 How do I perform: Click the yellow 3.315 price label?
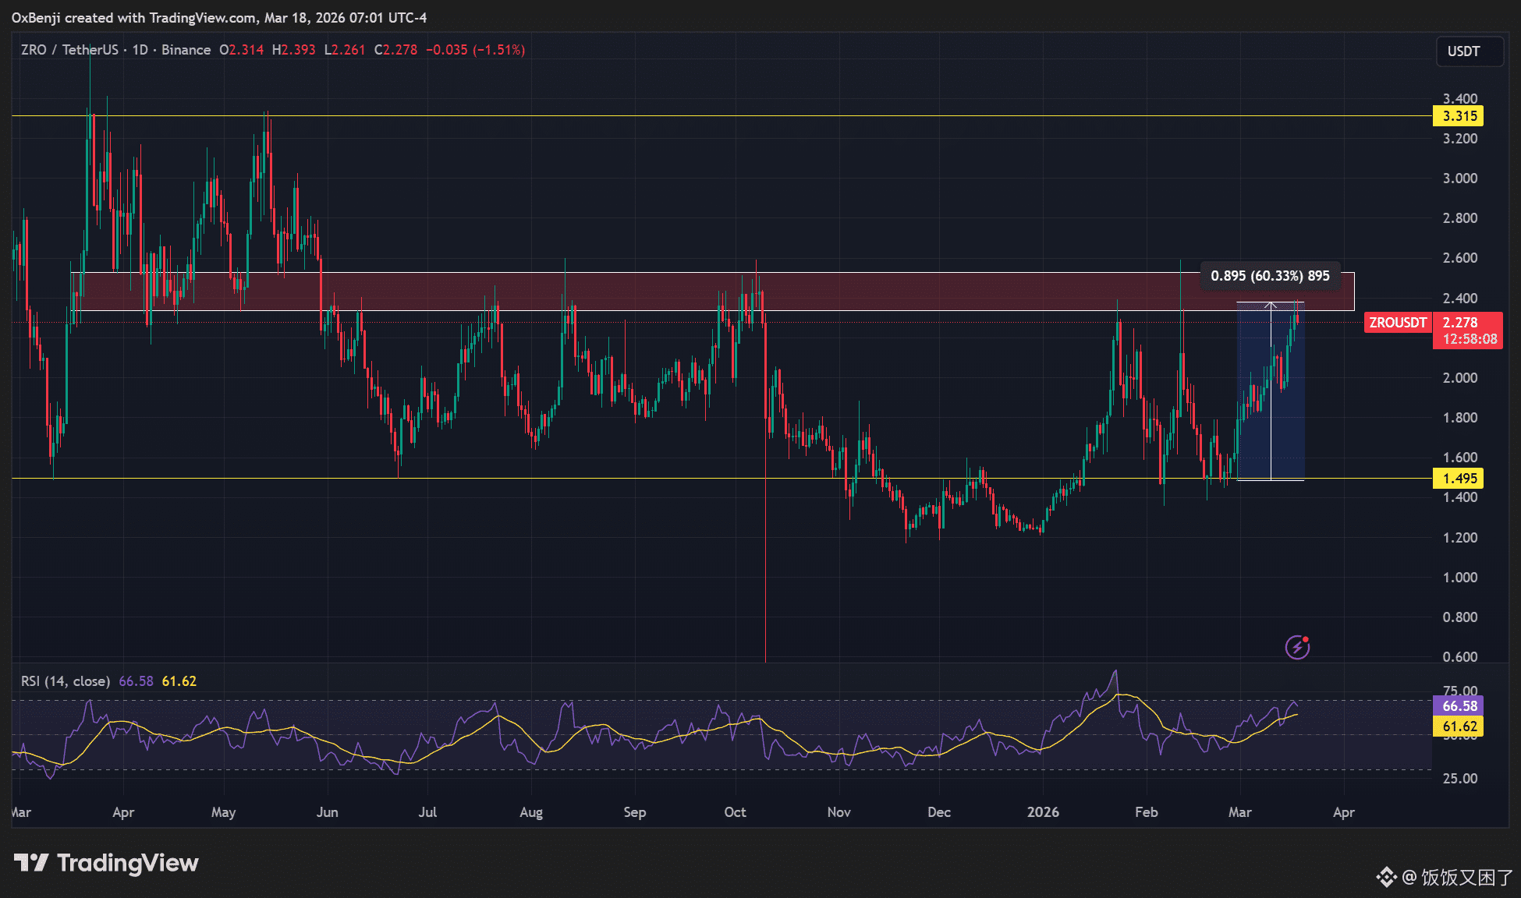click(x=1459, y=116)
